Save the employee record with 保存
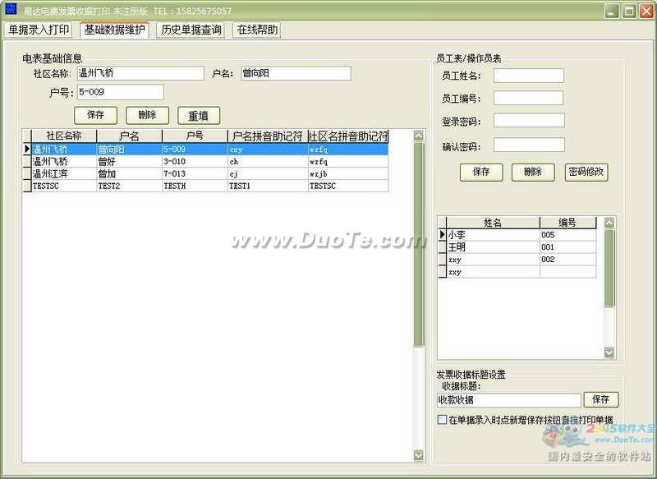The width and height of the screenshot is (657, 479). [x=481, y=173]
